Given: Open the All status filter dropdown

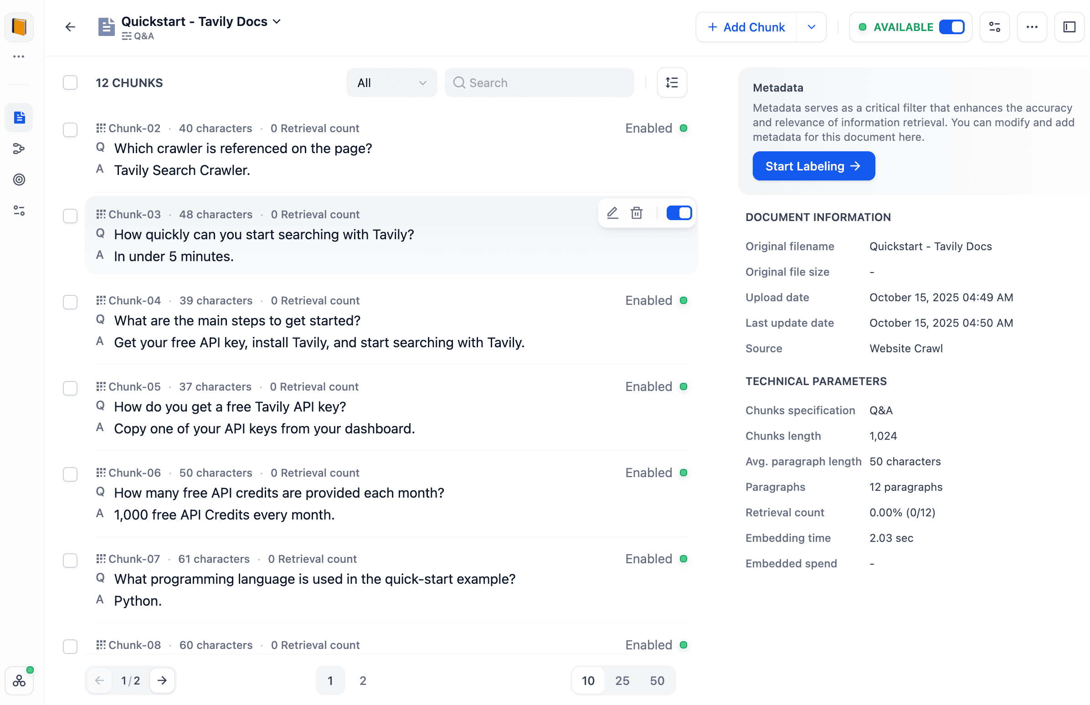Looking at the screenshot, I should [391, 83].
